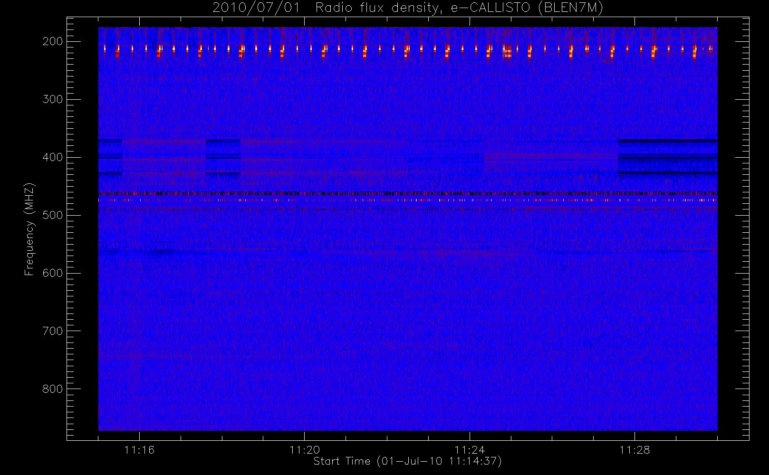Click the 11:28 time axis label
769x475 pixels.
pos(634,450)
